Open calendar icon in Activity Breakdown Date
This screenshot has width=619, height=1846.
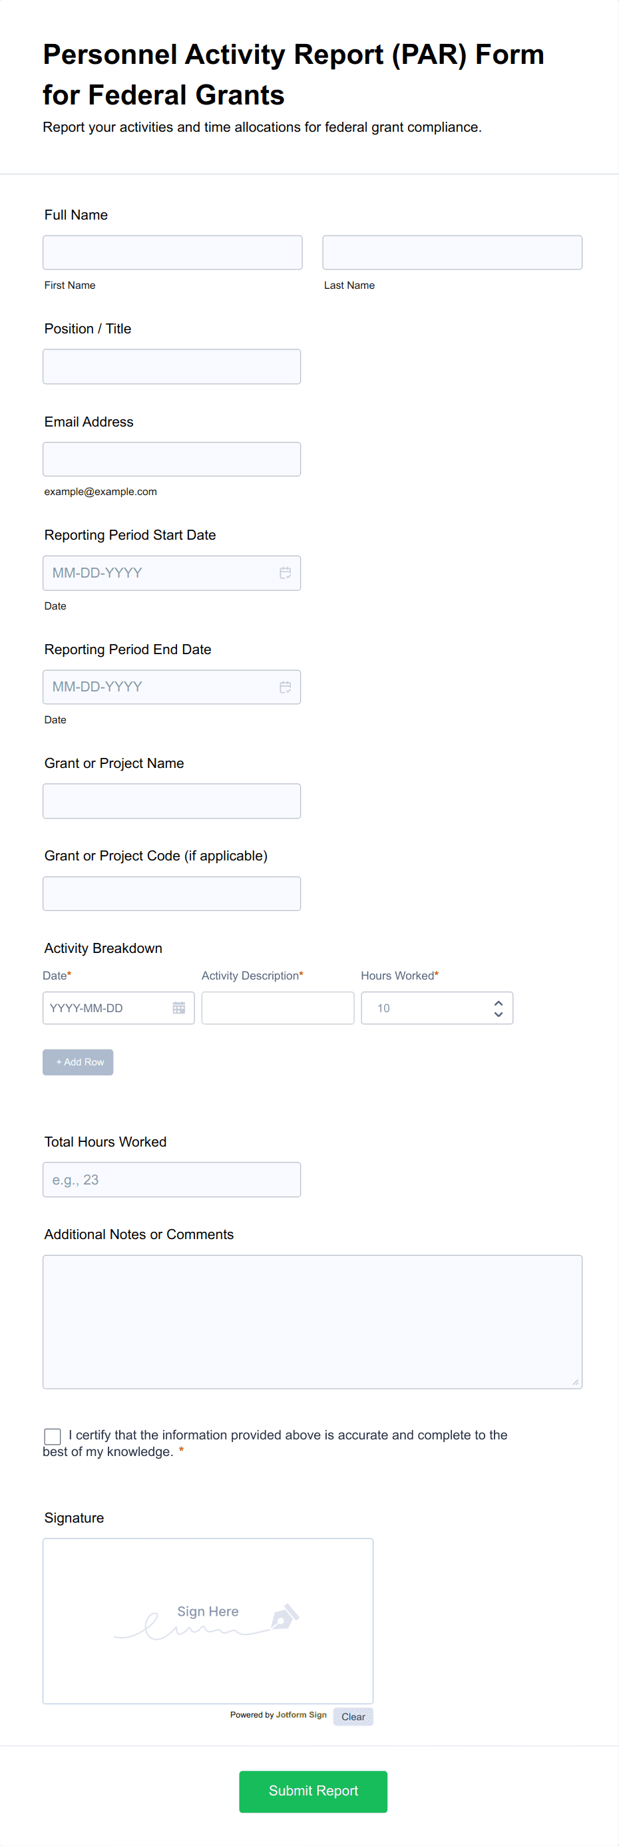pos(179,1008)
